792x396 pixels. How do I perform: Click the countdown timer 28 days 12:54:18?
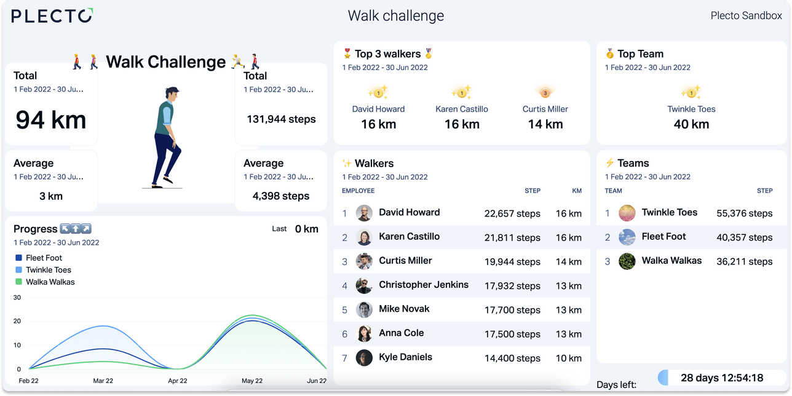tap(722, 378)
